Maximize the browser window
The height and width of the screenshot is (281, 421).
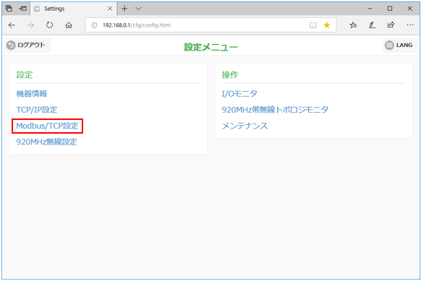click(390, 9)
